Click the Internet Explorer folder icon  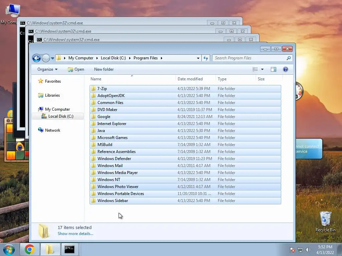tap(94, 123)
